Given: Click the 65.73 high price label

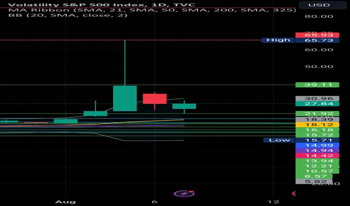Looking at the screenshot, I should click(317, 40).
